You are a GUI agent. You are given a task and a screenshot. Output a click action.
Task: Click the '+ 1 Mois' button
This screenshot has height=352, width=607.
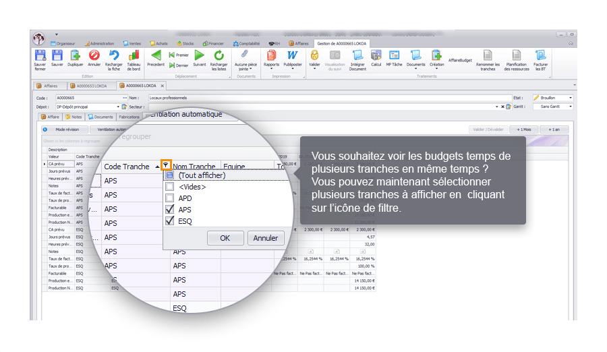524,129
